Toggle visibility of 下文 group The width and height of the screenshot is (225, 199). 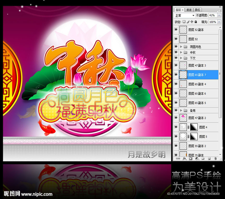coord(176,58)
